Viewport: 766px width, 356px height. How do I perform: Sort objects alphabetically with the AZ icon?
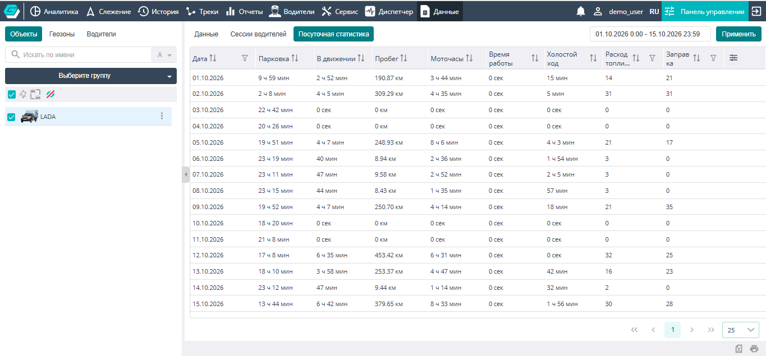point(22,94)
